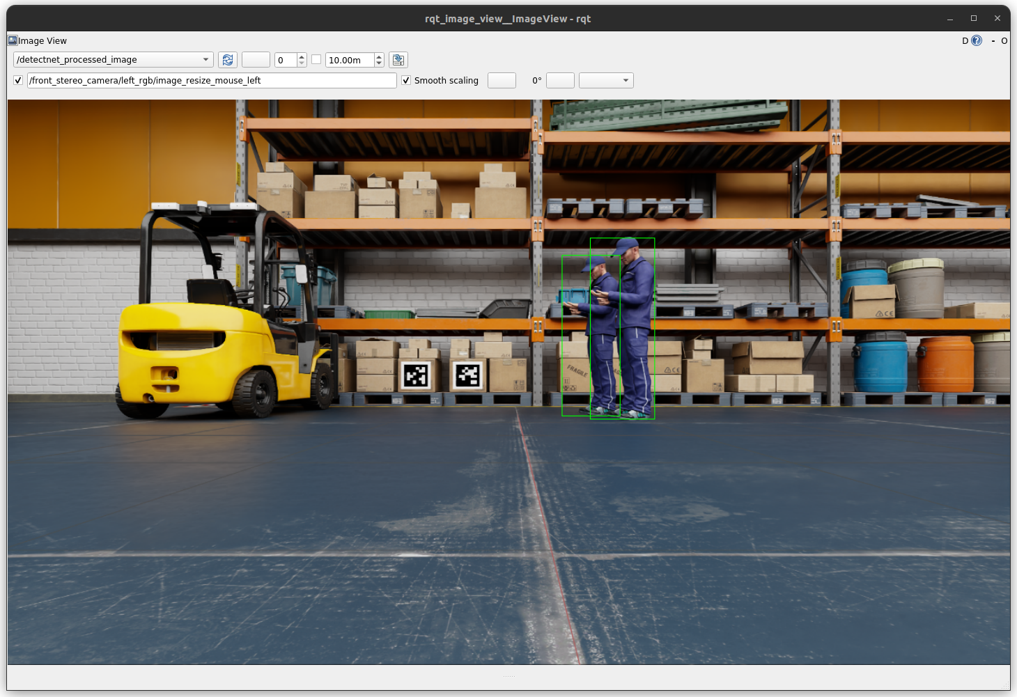Click the O close plugin button
The width and height of the screenshot is (1017, 697).
point(1004,41)
